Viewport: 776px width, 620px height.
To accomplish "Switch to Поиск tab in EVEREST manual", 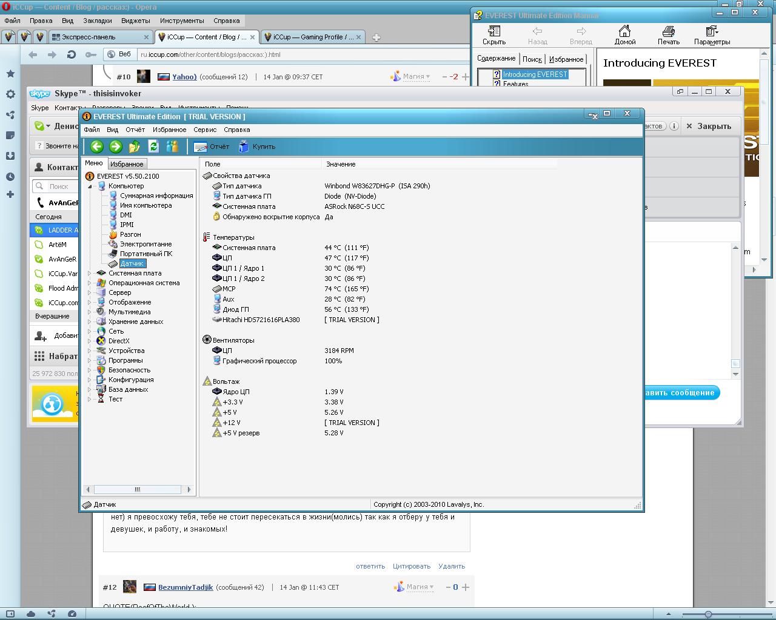I will point(532,59).
